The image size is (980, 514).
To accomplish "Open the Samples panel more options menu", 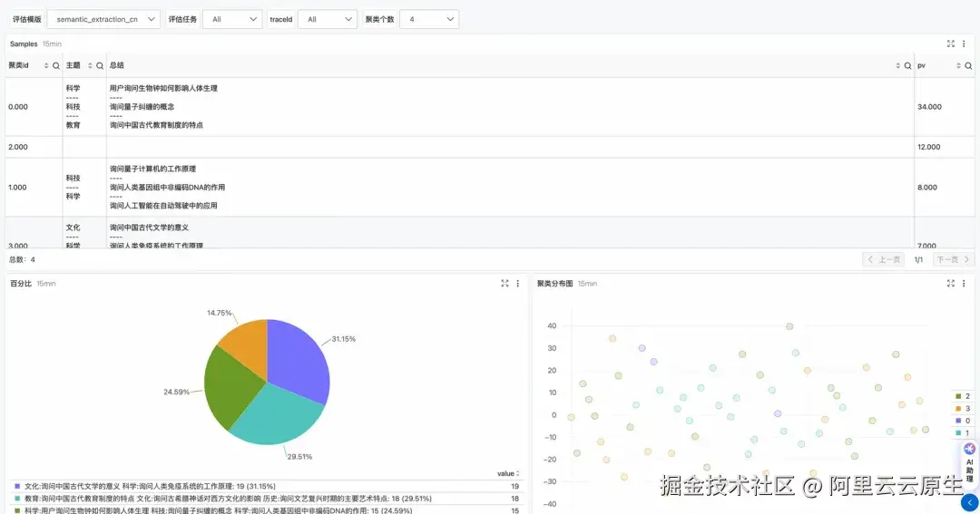I will [x=964, y=44].
